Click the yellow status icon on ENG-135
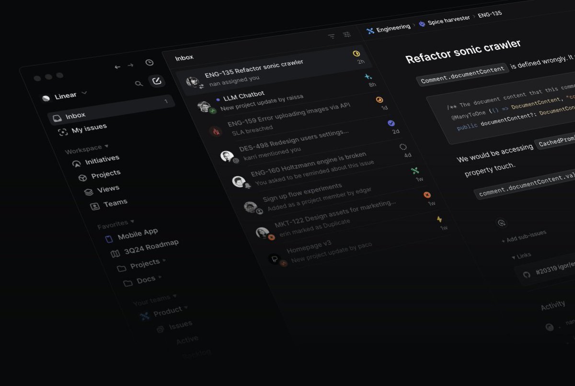This screenshot has height=386, width=575. 356,54
